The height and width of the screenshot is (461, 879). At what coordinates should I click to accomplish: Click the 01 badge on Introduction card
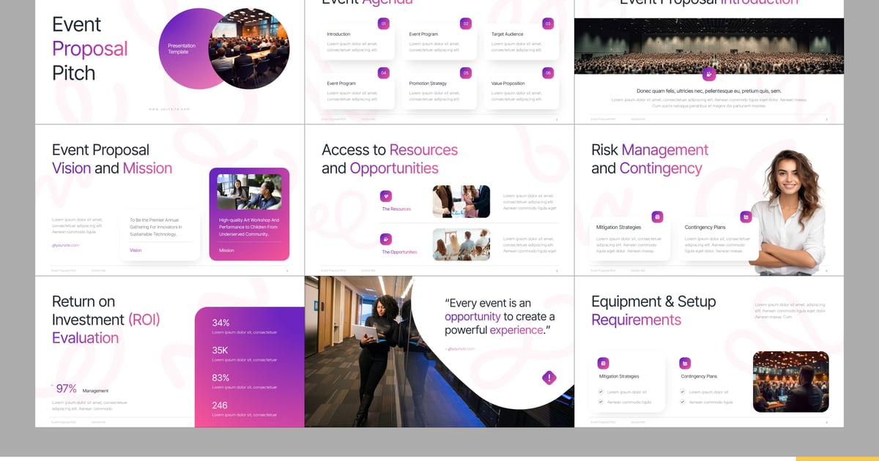click(x=383, y=23)
